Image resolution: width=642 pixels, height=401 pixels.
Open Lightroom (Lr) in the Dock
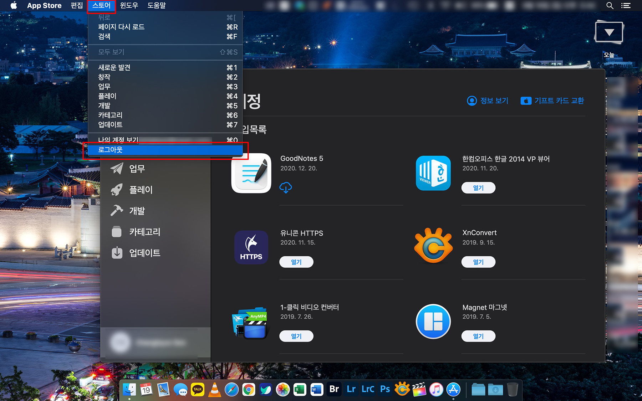click(x=351, y=389)
